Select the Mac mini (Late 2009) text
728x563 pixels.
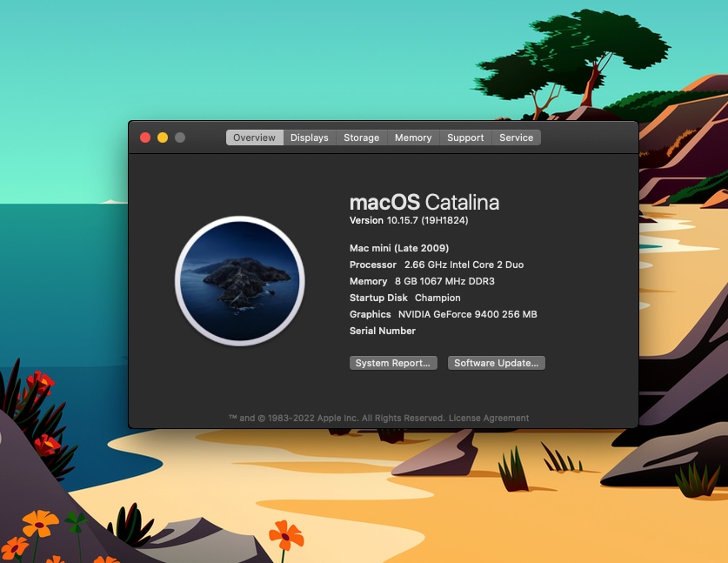tap(399, 248)
